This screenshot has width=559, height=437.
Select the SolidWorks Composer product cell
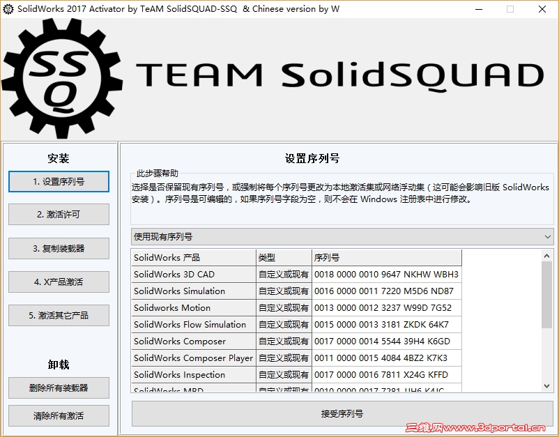194,342
